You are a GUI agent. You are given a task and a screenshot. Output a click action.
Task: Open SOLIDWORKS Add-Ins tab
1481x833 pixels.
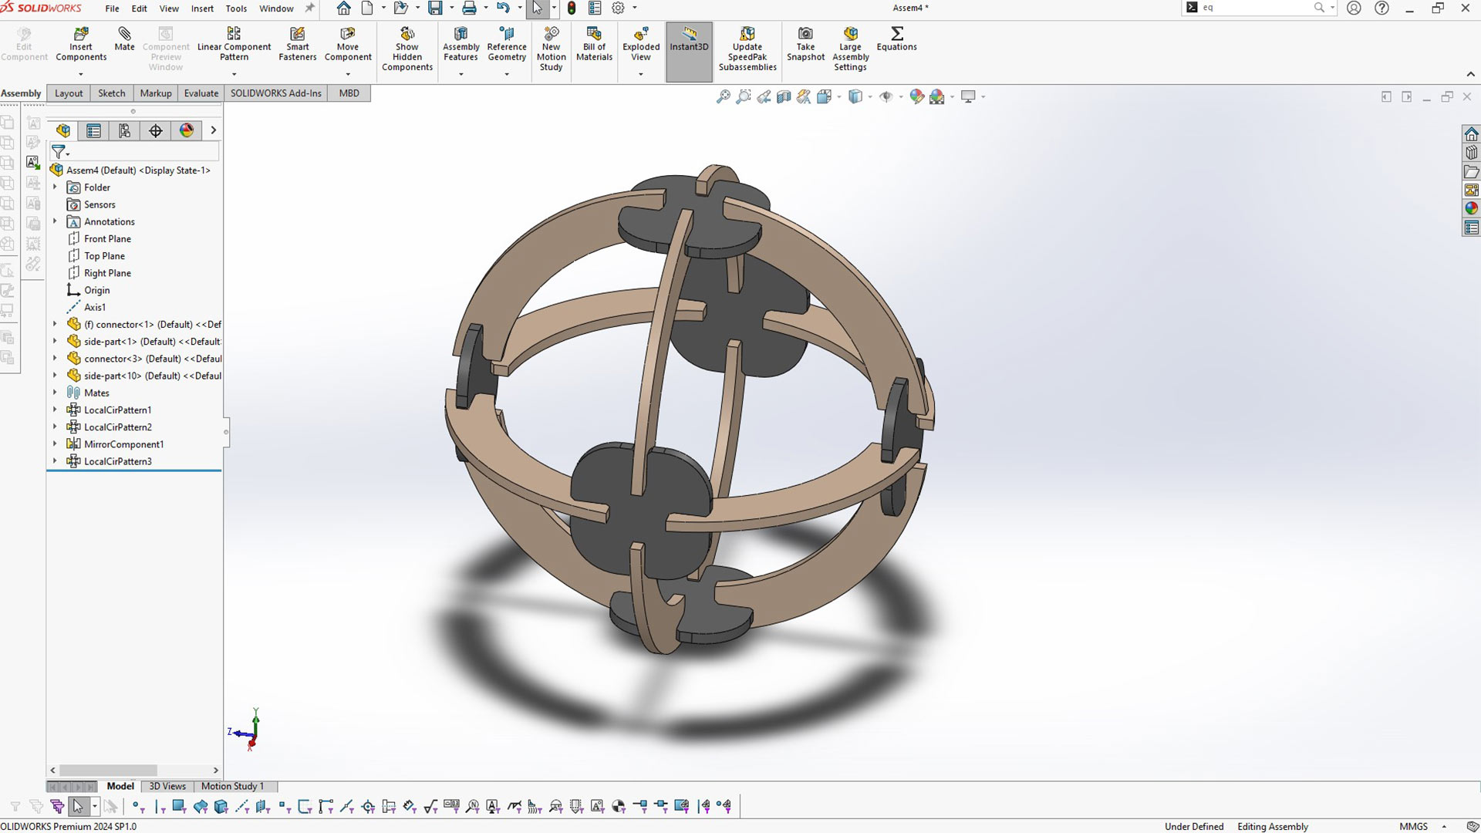tap(275, 93)
